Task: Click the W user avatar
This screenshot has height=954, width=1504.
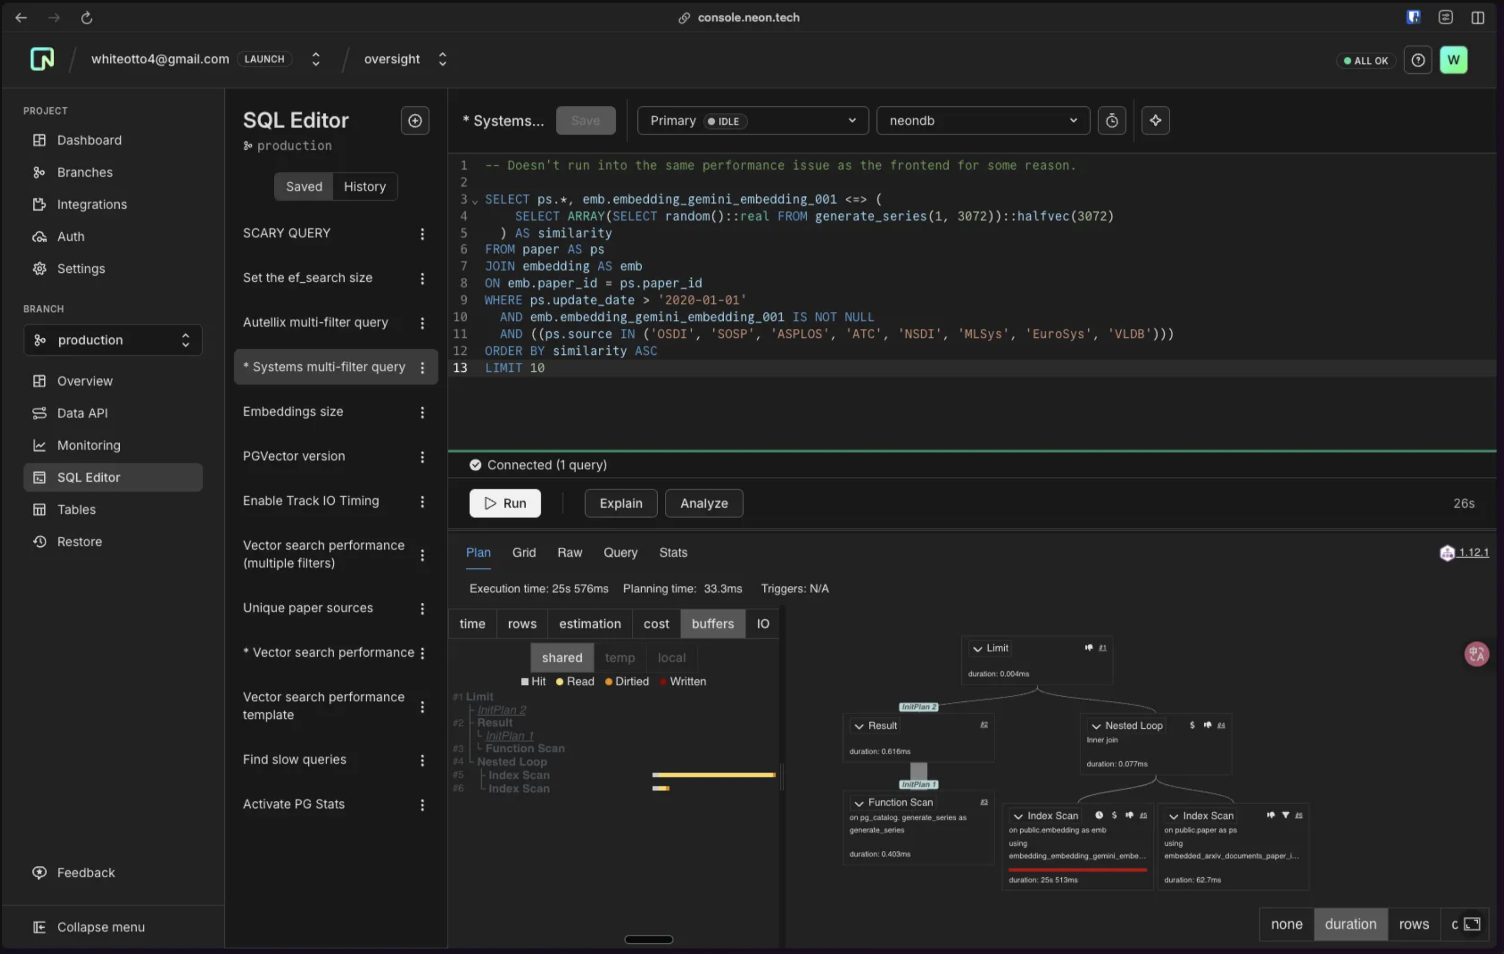Action: click(1453, 60)
